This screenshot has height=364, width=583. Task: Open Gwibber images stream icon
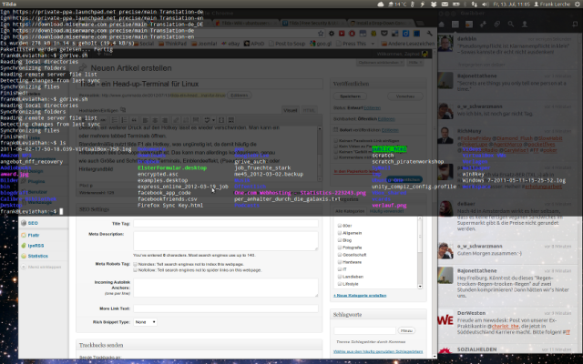point(469,25)
